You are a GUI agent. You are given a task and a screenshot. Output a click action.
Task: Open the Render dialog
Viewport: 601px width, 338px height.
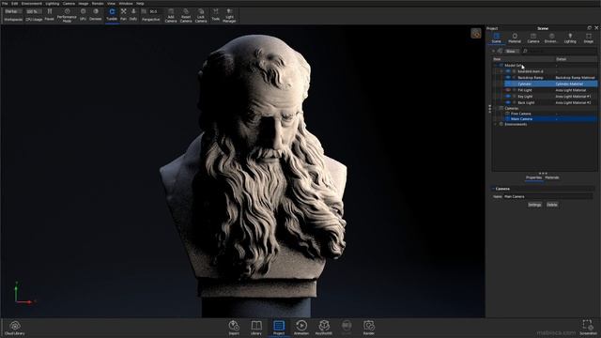pyautogui.click(x=369, y=328)
